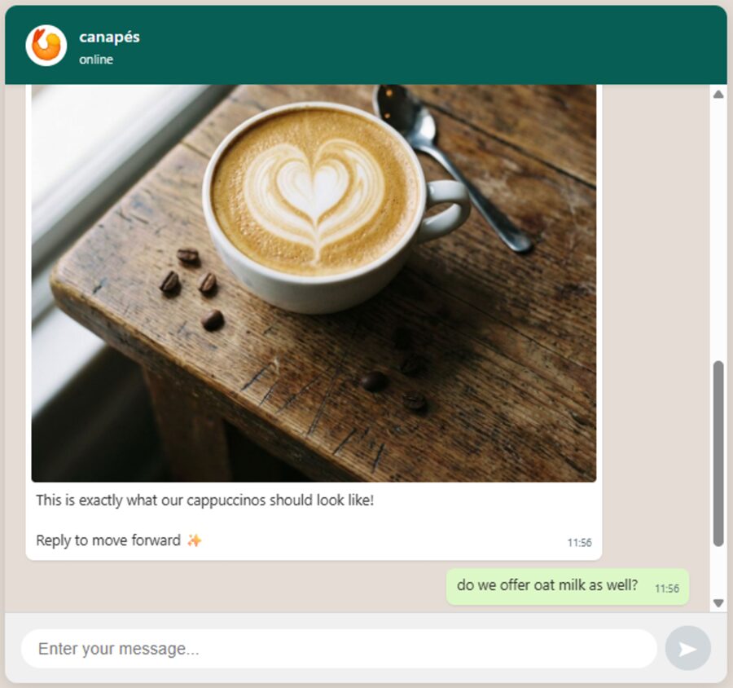Click the 11:56 timestamp on the oat milk message

(x=666, y=589)
